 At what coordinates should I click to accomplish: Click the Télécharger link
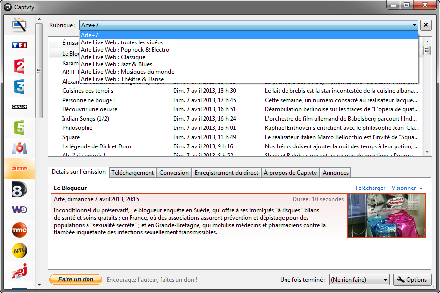370,188
